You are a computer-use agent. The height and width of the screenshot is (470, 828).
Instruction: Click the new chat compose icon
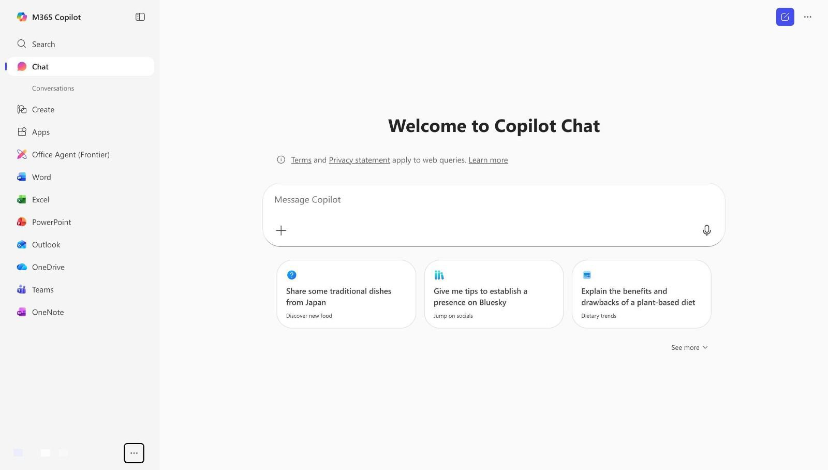[x=785, y=17]
